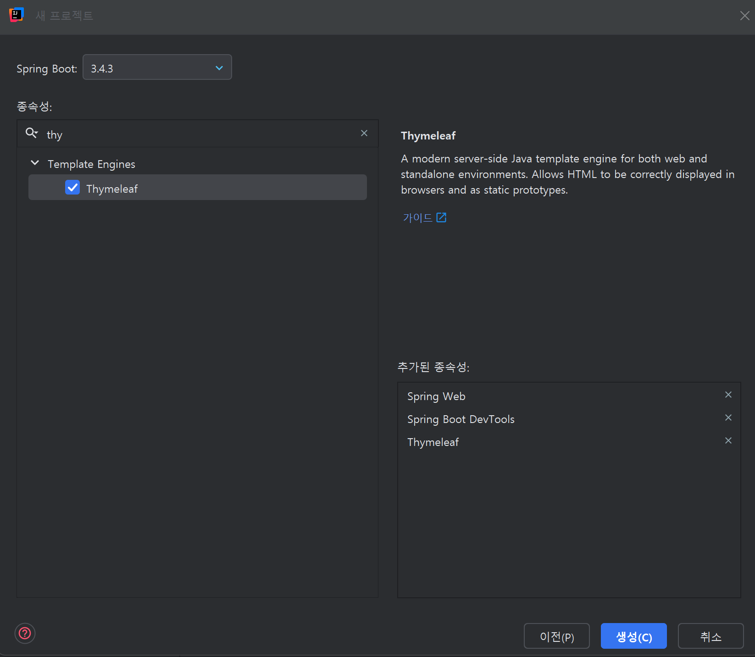Click the 새 프로젝트 window title

(64, 16)
